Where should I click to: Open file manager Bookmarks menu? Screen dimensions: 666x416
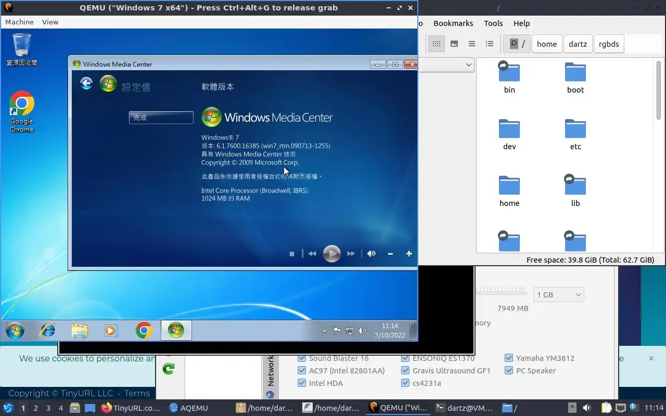(x=453, y=23)
